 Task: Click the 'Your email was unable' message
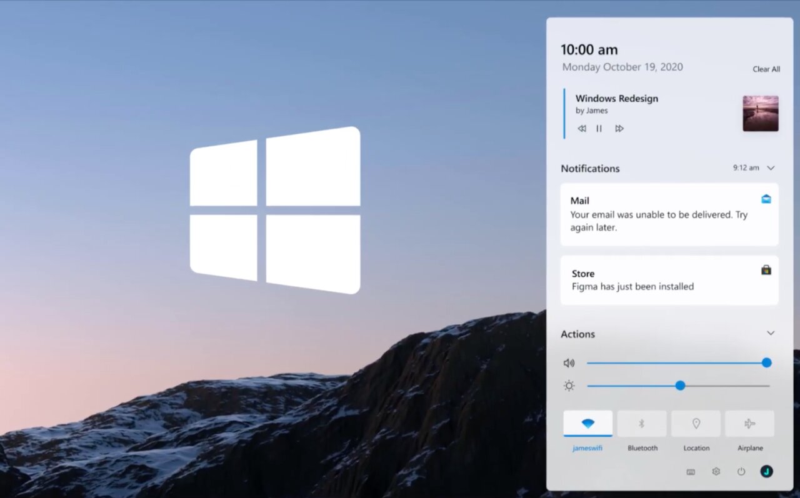click(659, 221)
